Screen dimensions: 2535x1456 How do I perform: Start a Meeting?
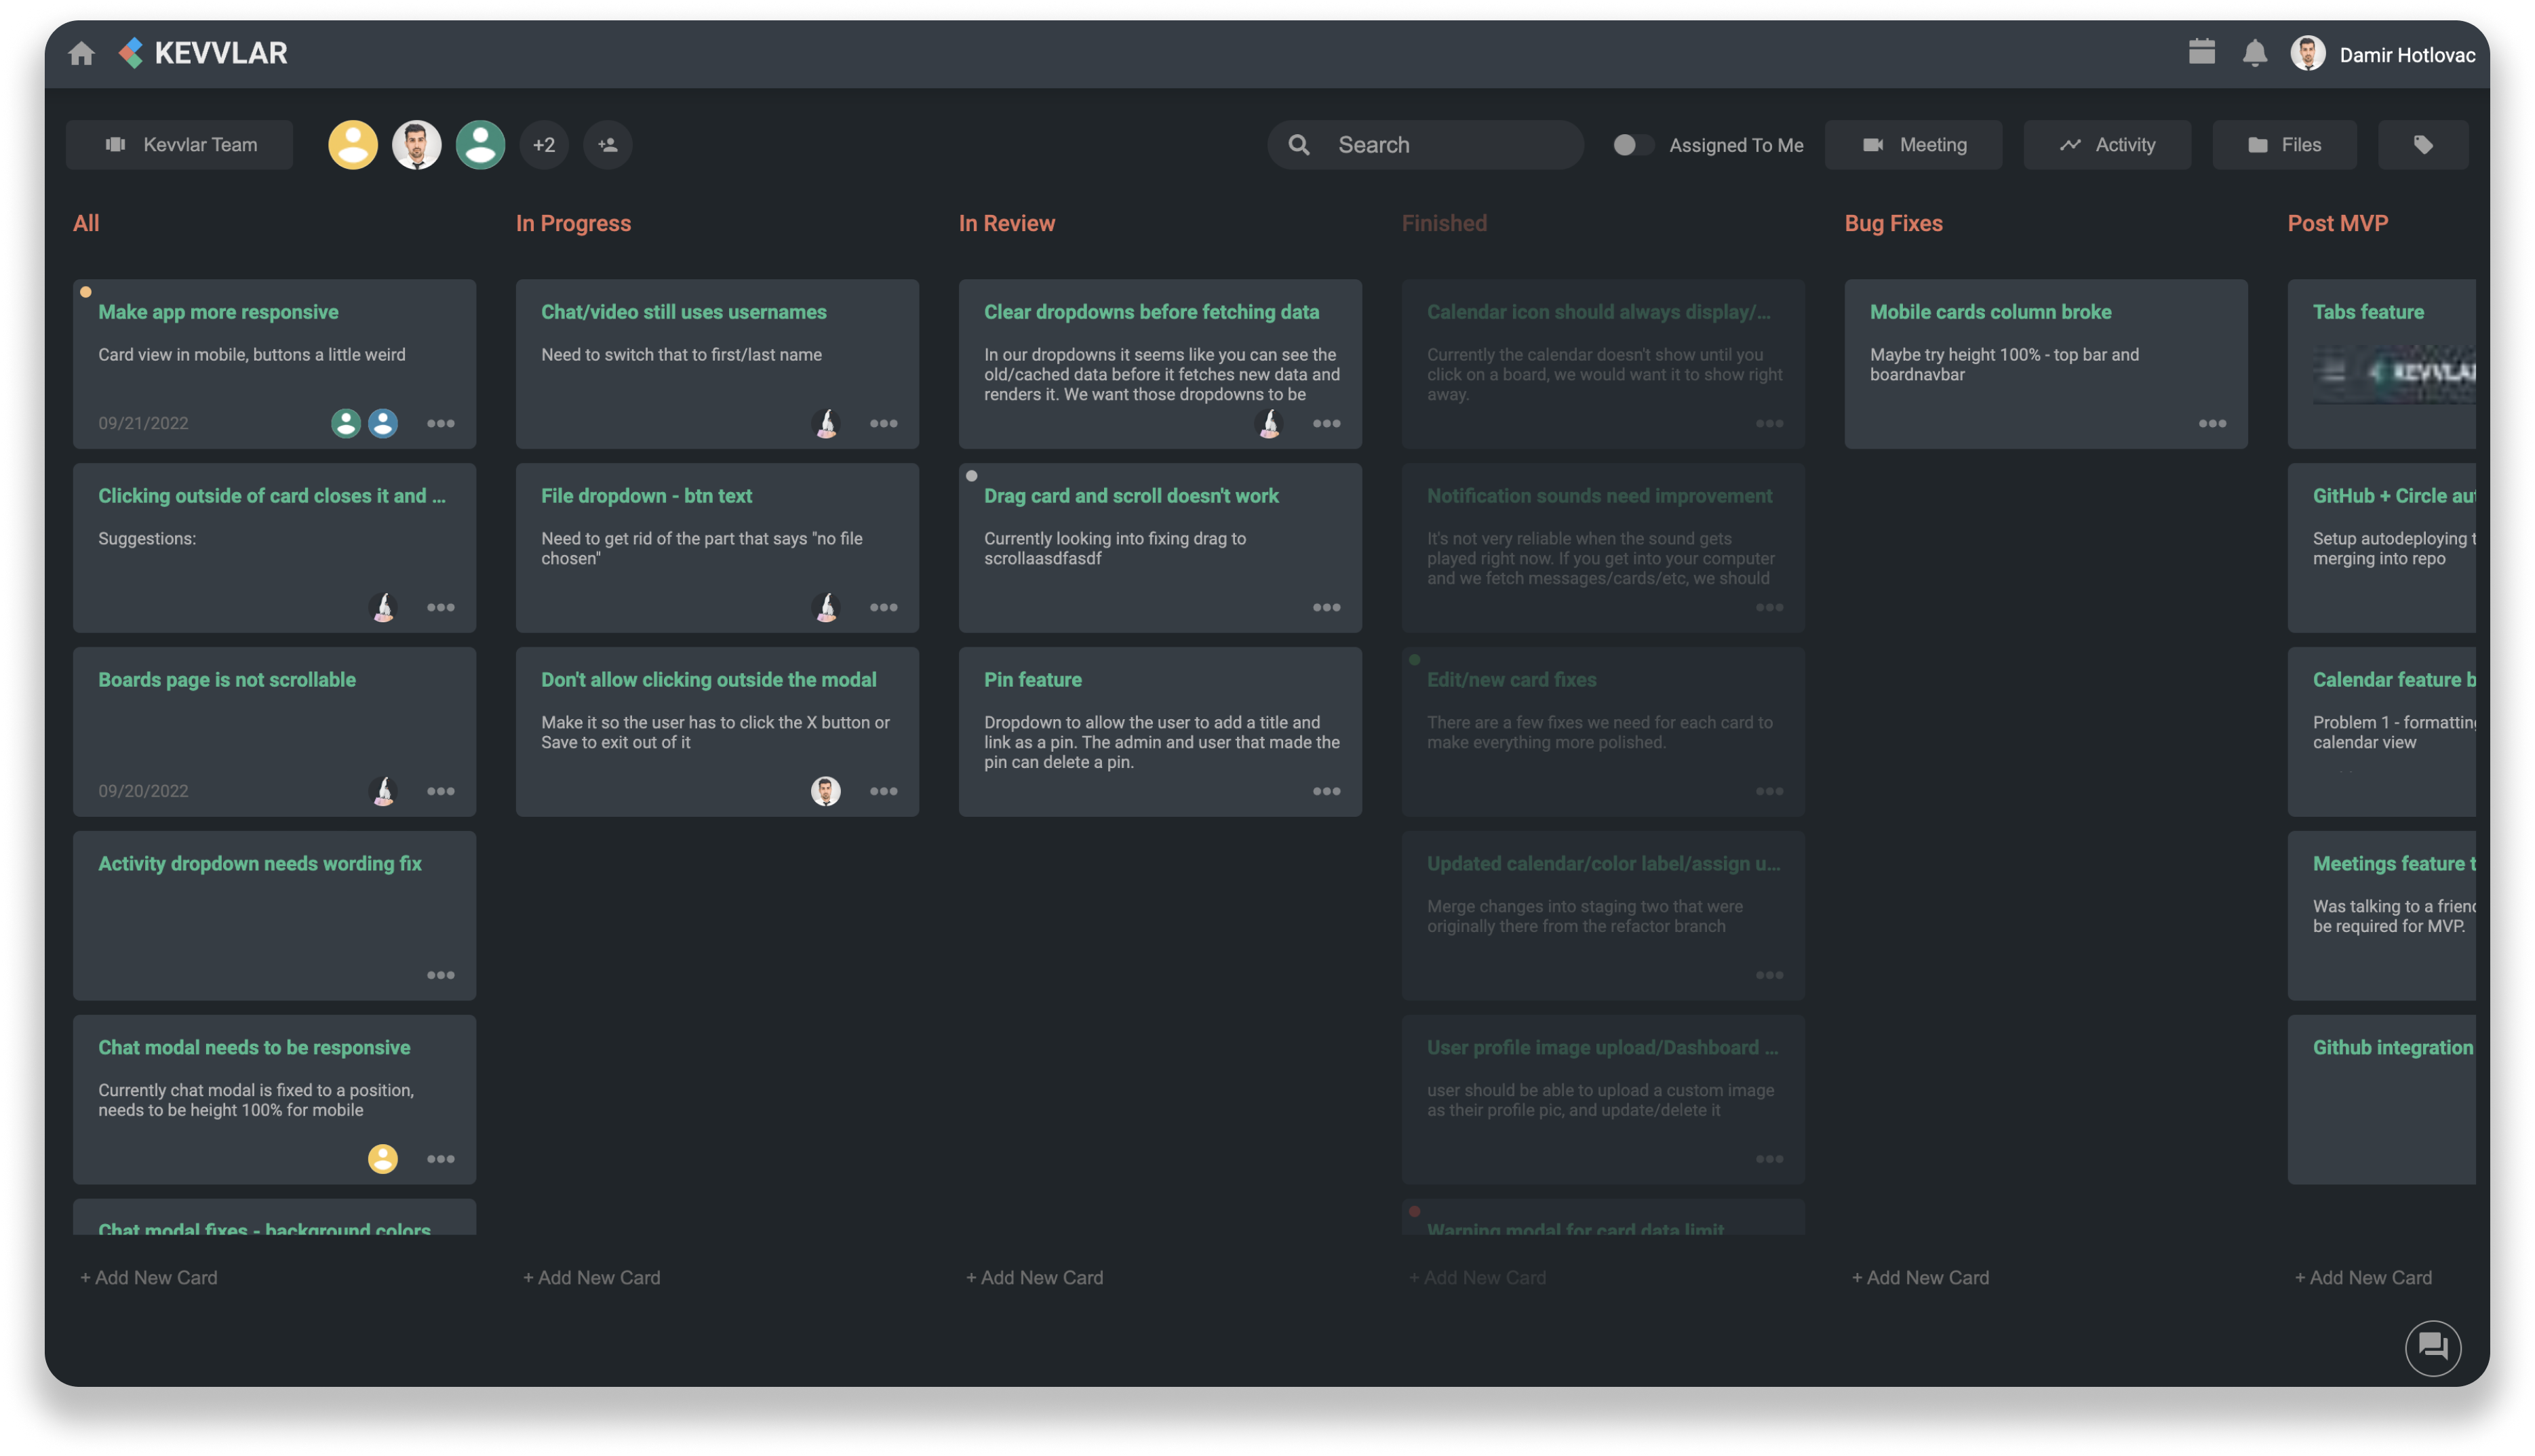coord(1914,145)
